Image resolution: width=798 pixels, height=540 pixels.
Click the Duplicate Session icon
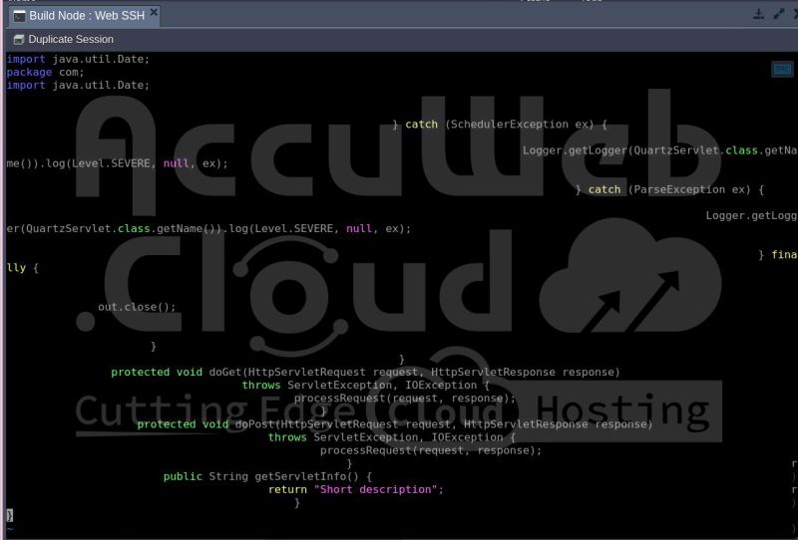coord(19,39)
